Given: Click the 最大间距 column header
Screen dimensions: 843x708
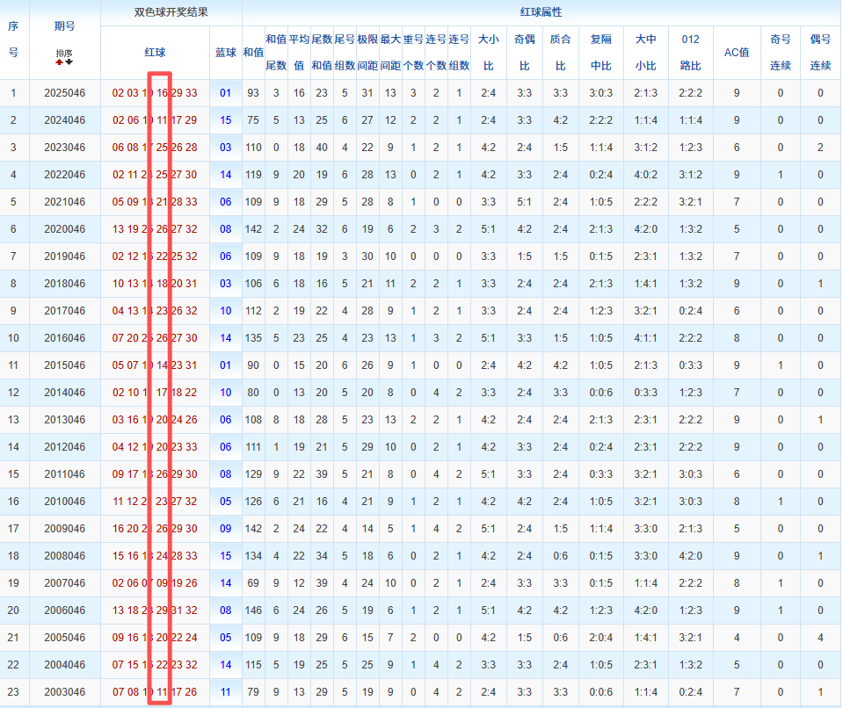Looking at the screenshot, I should pos(390,52).
